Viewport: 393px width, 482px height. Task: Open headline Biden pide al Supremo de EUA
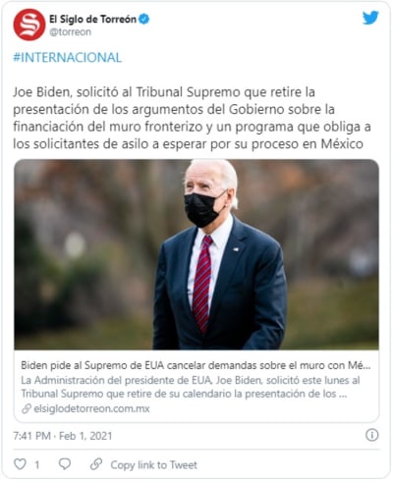click(x=196, y=365)
